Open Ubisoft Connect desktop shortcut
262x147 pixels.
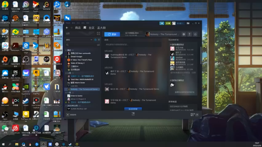[x=26, y=7]
